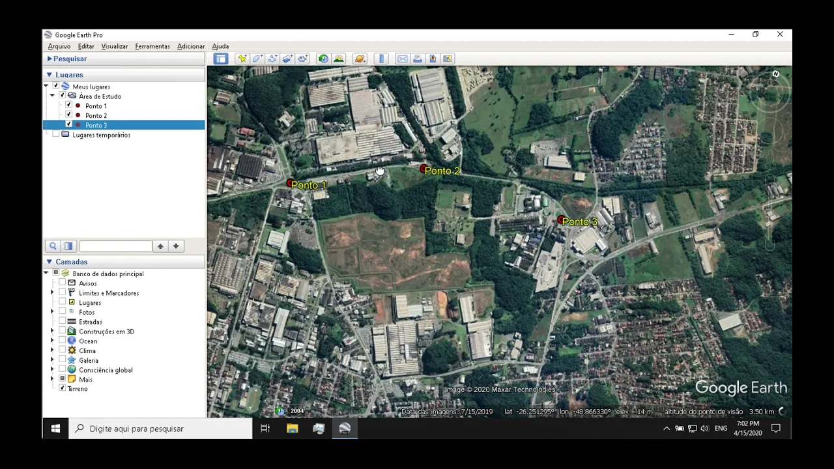Screen dimensions: 834x469
Task: Click the Save Image toolbar icon
Action: point(433,59)
